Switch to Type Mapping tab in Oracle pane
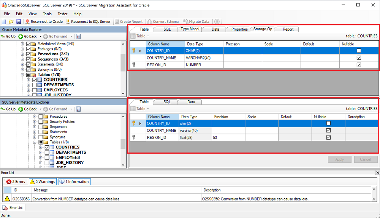 [190, 29]
